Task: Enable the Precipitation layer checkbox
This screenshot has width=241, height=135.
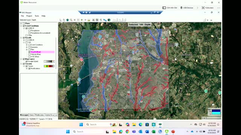Action: [x=29, y=31]
